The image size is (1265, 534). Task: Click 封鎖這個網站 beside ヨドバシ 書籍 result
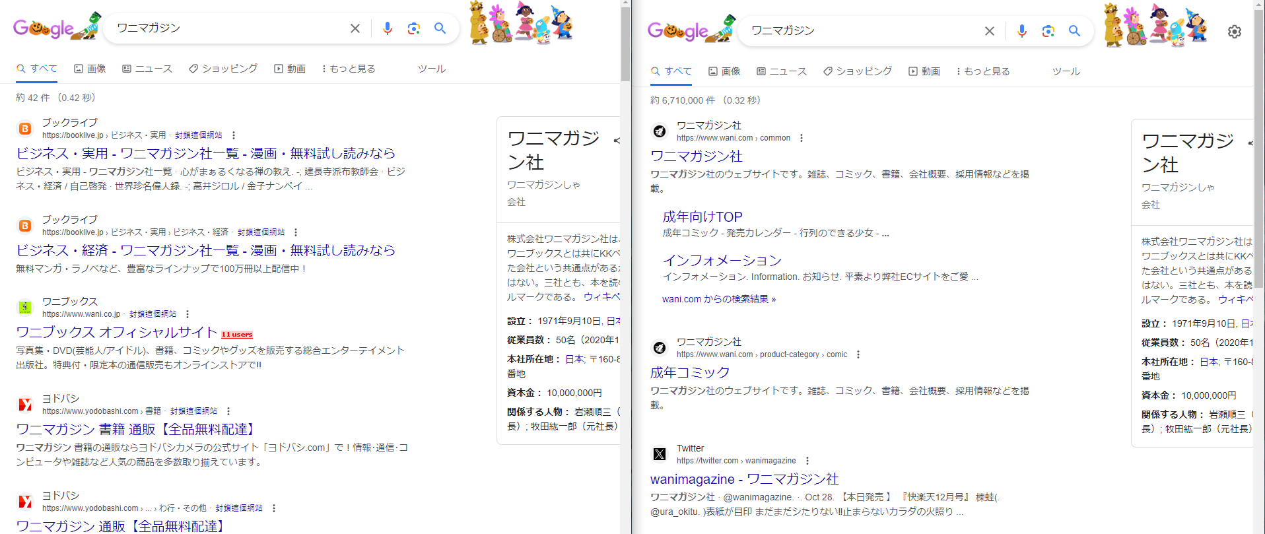click(193, 411)
